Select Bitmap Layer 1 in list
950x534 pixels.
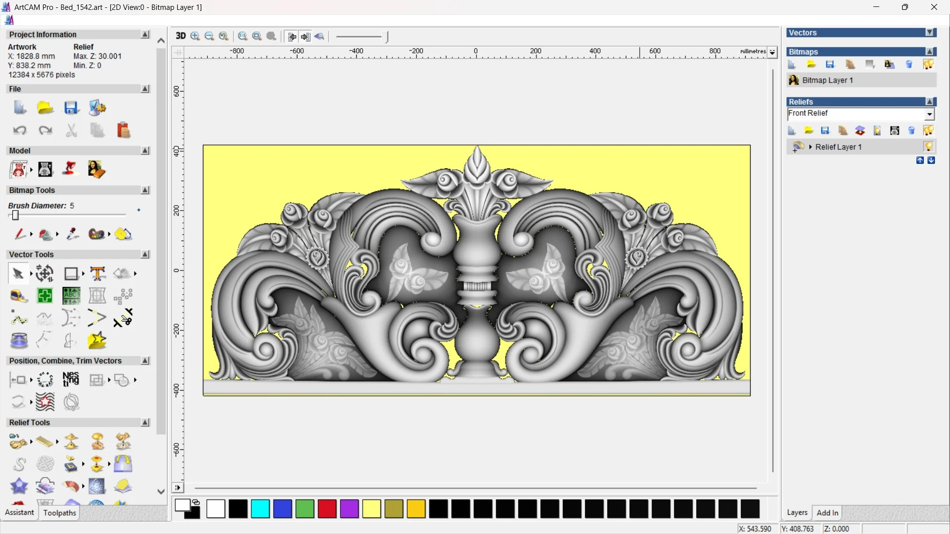tap(827, 80)
